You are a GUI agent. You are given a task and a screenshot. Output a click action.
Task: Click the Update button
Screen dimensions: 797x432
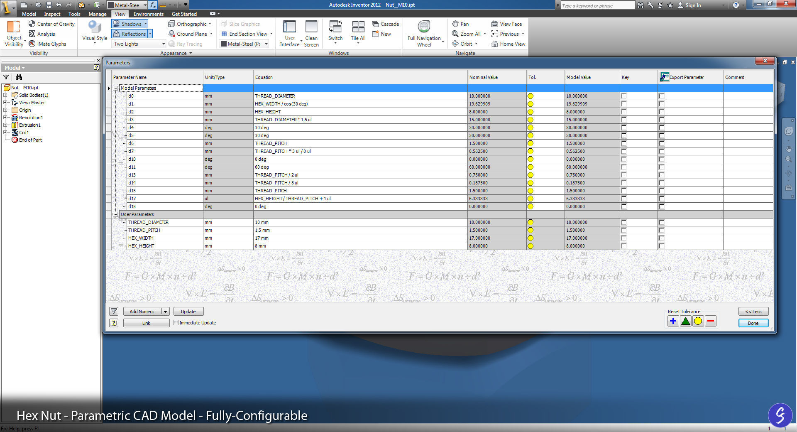(x=188, y=312)
